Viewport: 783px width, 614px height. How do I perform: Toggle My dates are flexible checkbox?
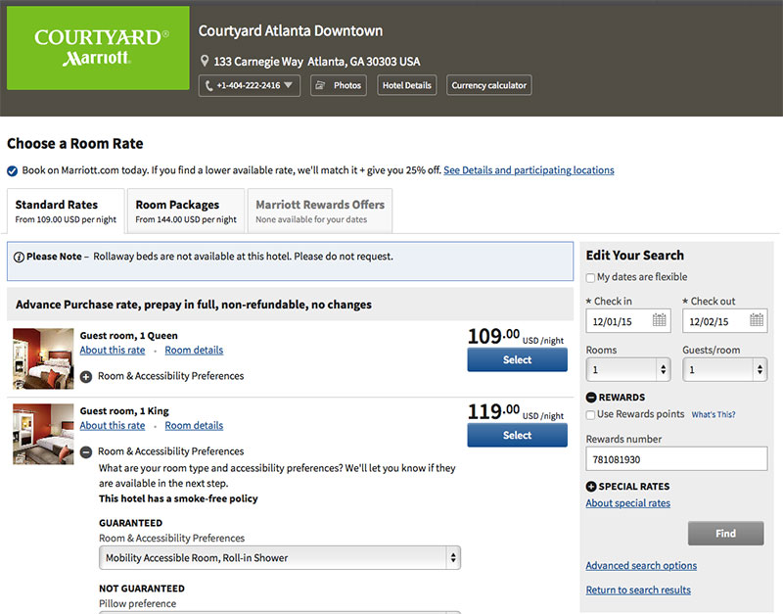(x=591, y=277)
